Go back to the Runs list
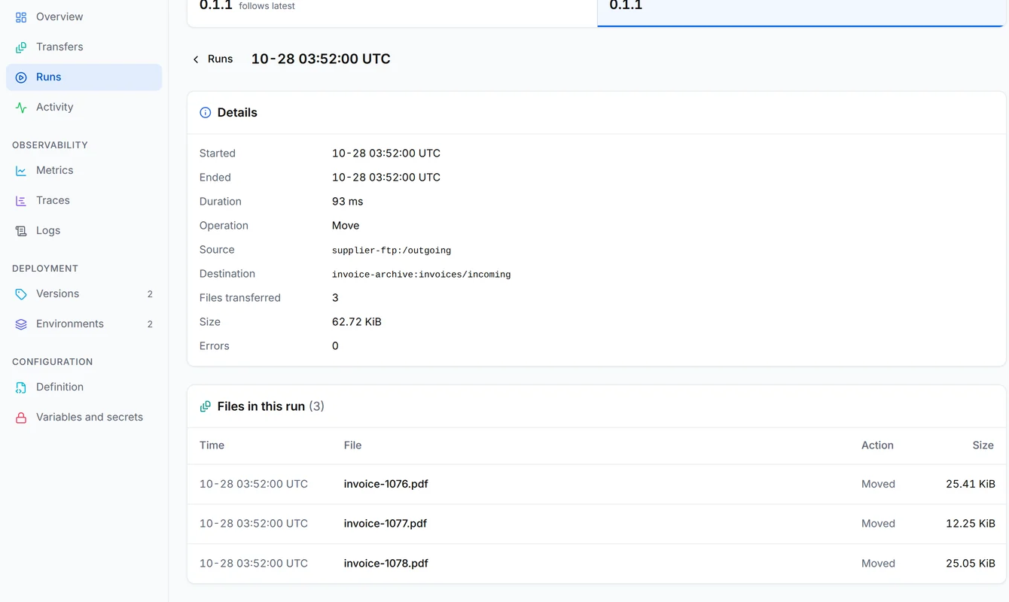 coord(212,59)
